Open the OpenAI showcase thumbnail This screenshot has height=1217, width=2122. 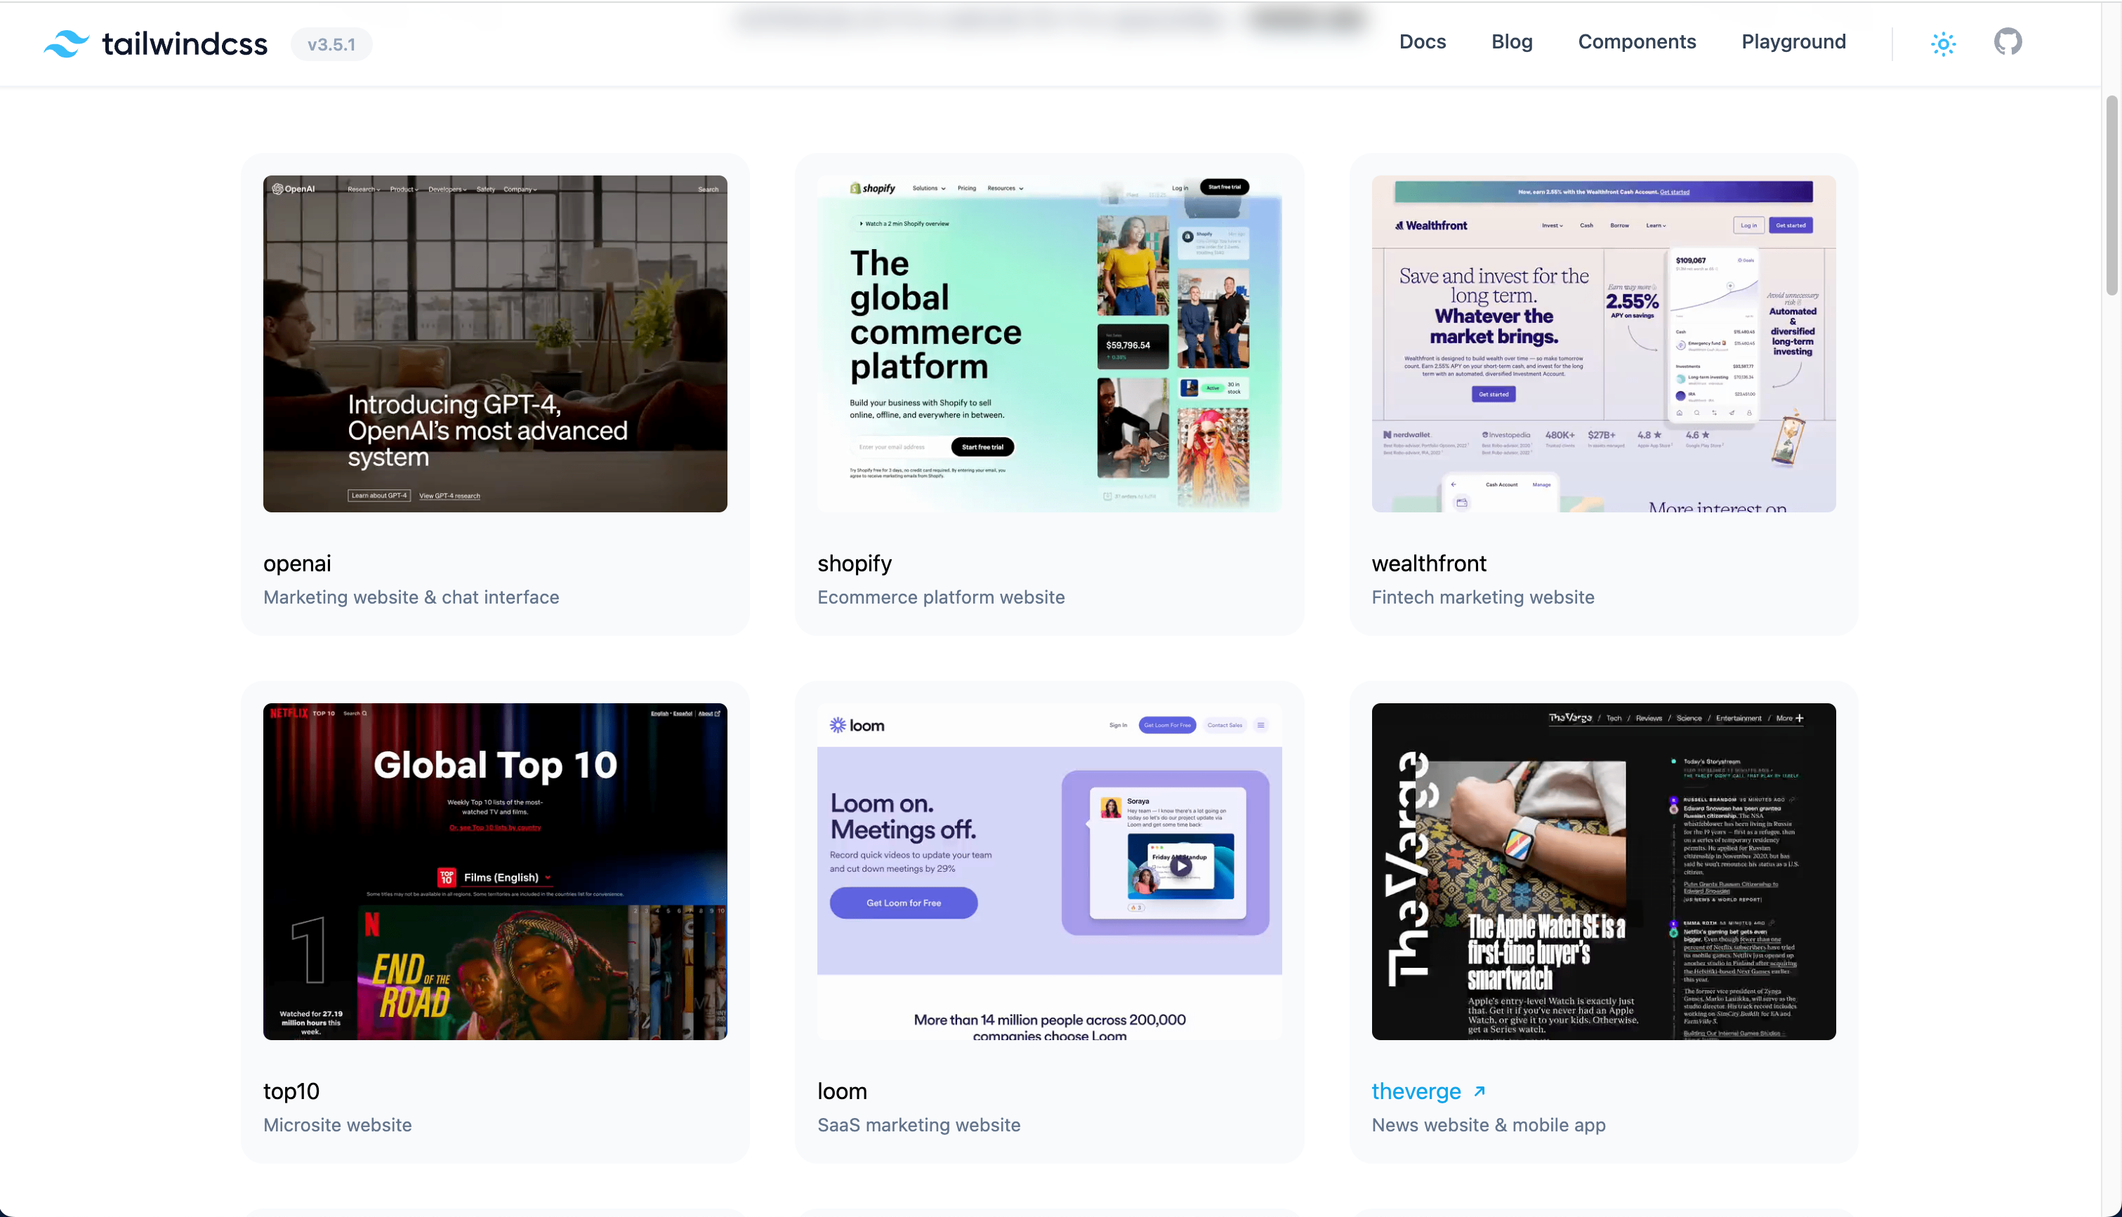[495, 343]
